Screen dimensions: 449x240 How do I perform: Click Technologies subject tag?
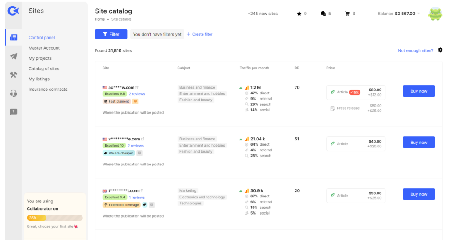point(190,203)
